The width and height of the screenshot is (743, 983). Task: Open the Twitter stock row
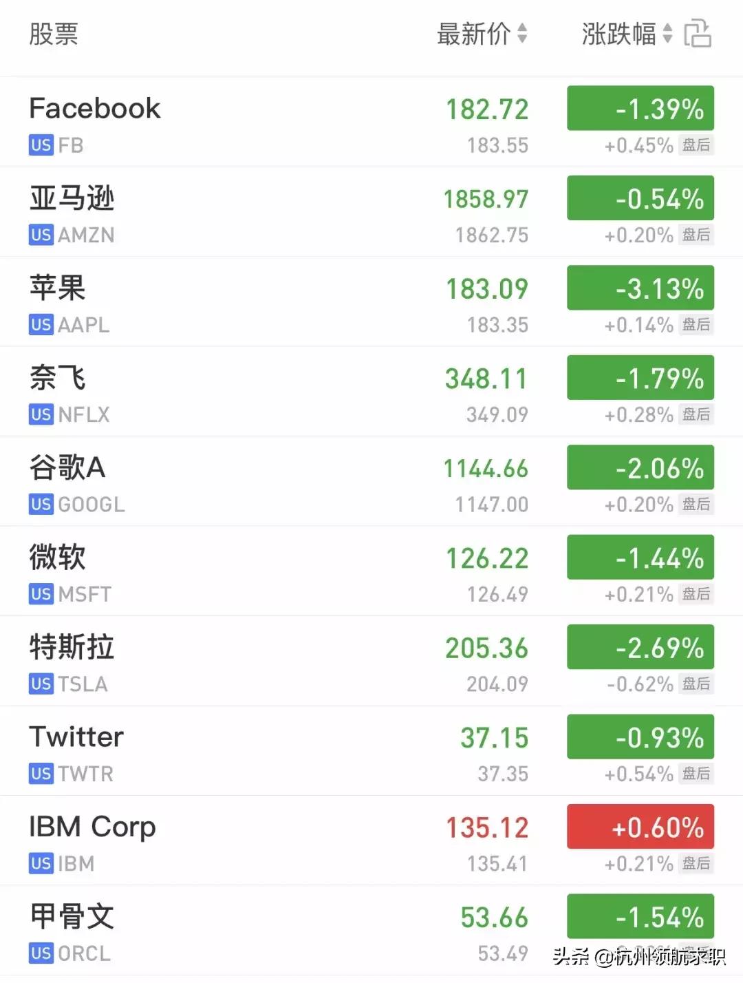(x=206, y=750)
